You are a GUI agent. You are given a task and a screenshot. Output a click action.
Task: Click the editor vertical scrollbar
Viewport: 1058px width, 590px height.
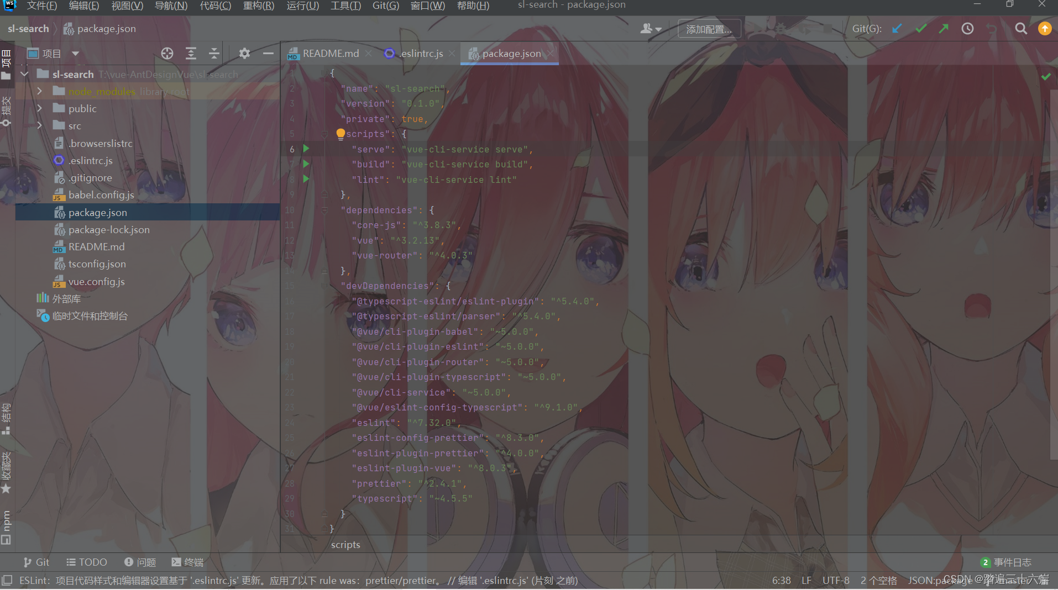pyautogui.click(x=1054, y=273)
